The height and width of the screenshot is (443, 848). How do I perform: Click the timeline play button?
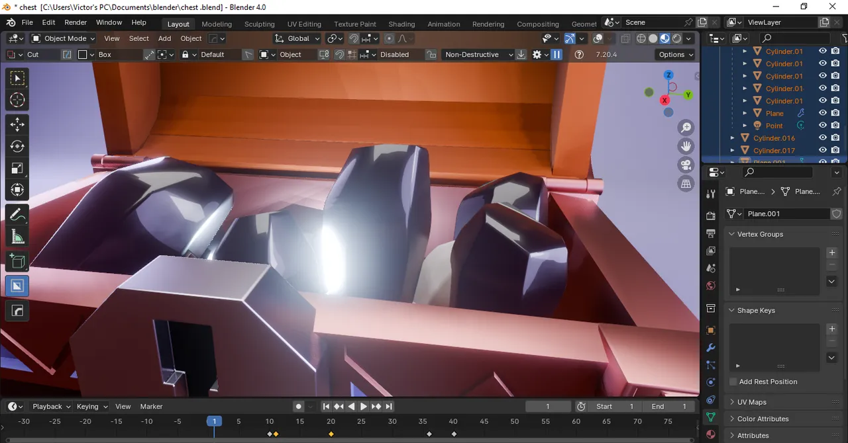(364, 407)
